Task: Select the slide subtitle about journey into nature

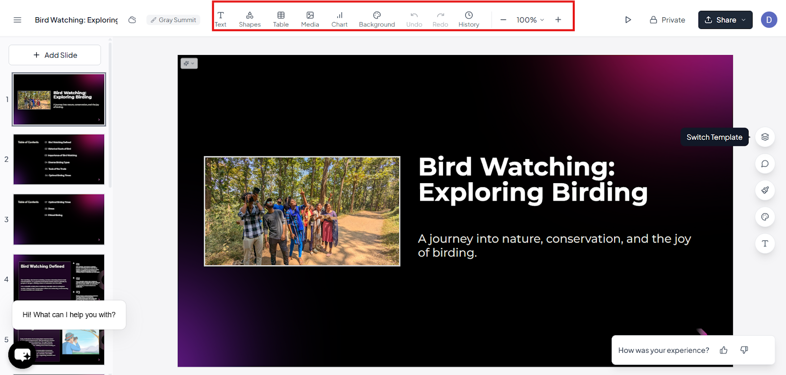Action: [x=555, y=245]
